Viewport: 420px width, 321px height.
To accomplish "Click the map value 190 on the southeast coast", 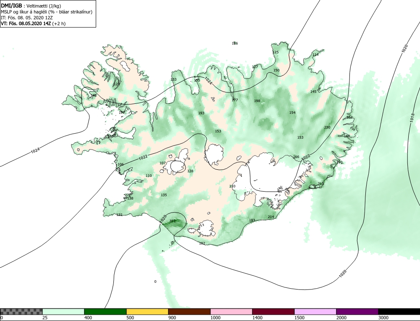I will pyautogui.click(x=340, y=162).
